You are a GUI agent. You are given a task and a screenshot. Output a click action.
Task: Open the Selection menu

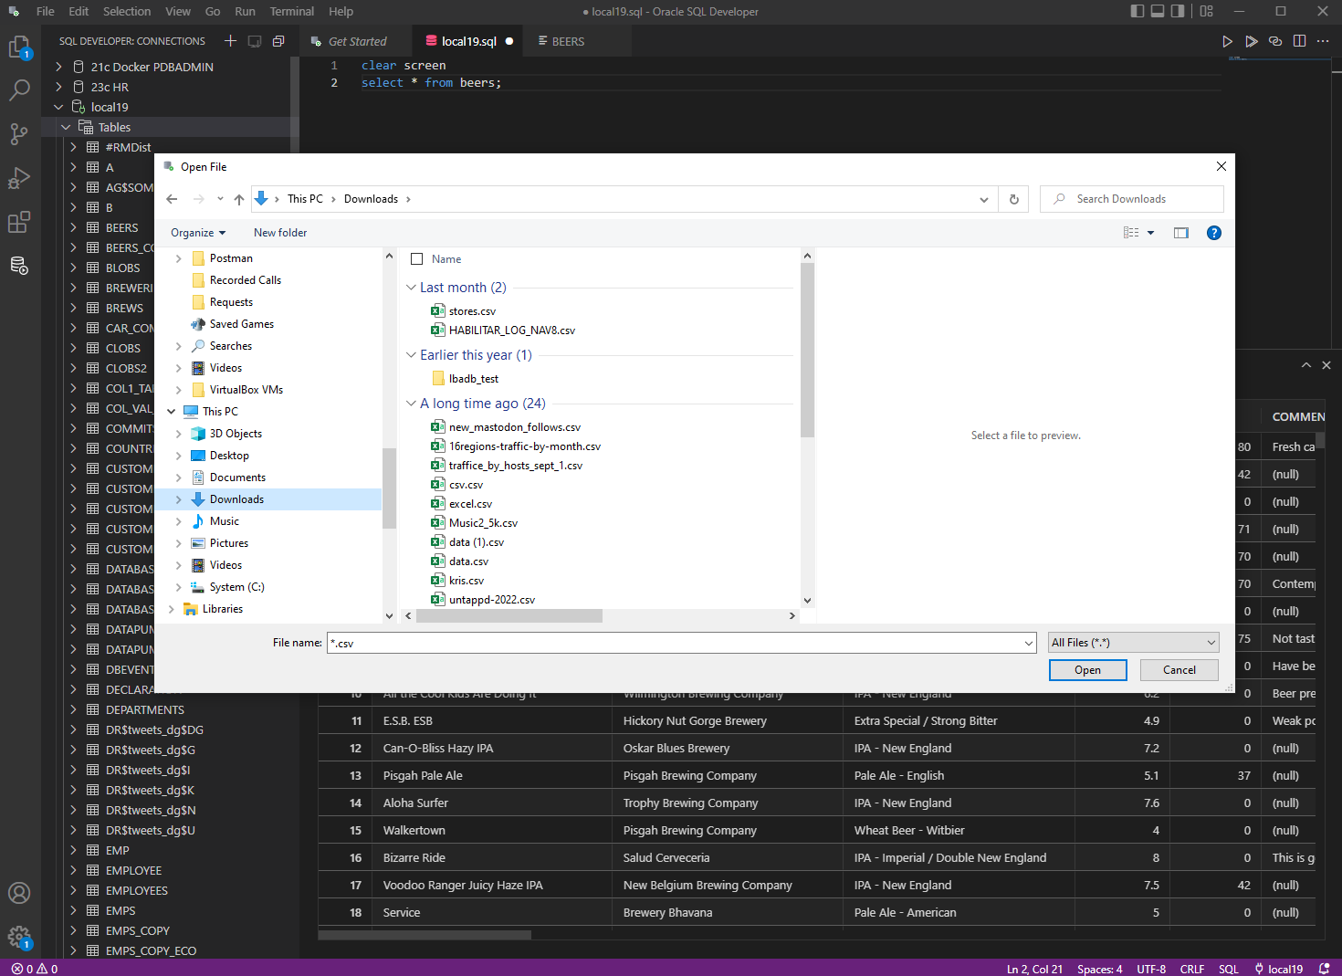[x=127, y=11]
